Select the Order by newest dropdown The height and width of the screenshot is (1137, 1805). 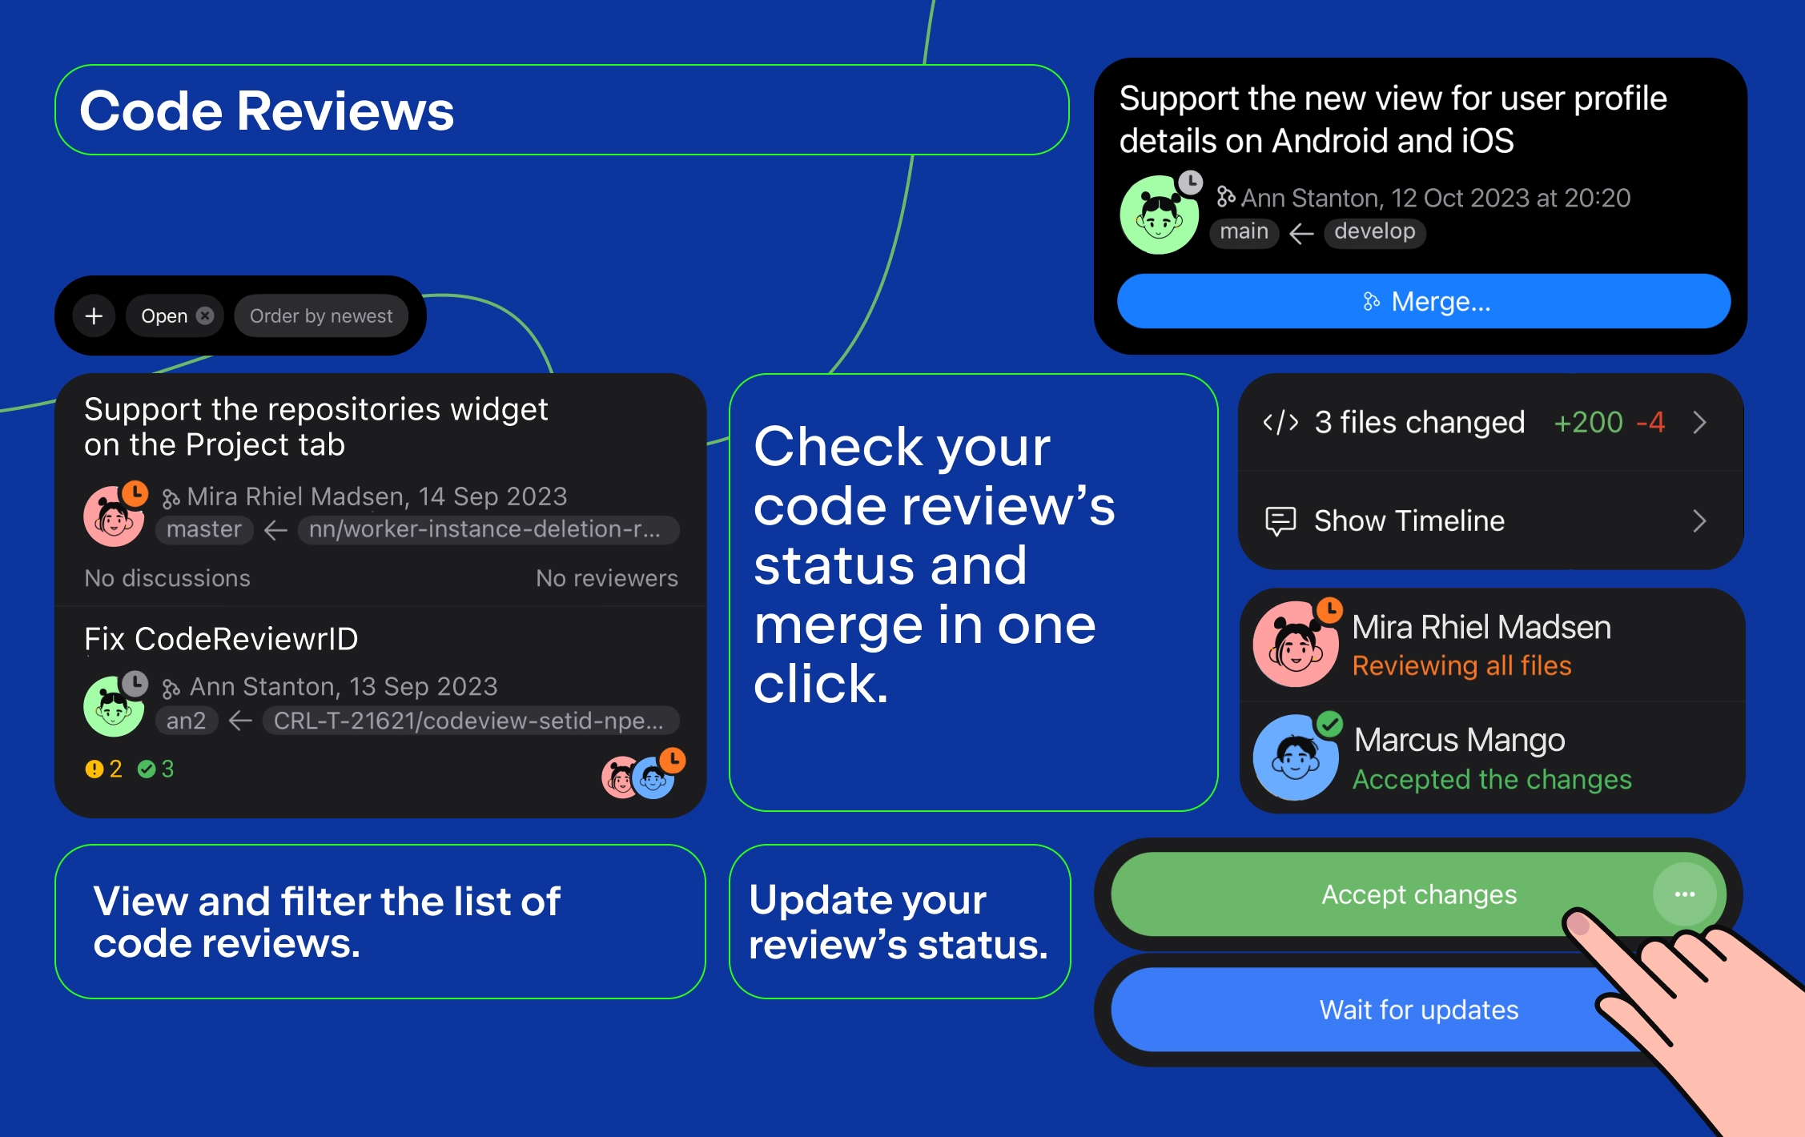pyautogui.click(x=318, y=315)
